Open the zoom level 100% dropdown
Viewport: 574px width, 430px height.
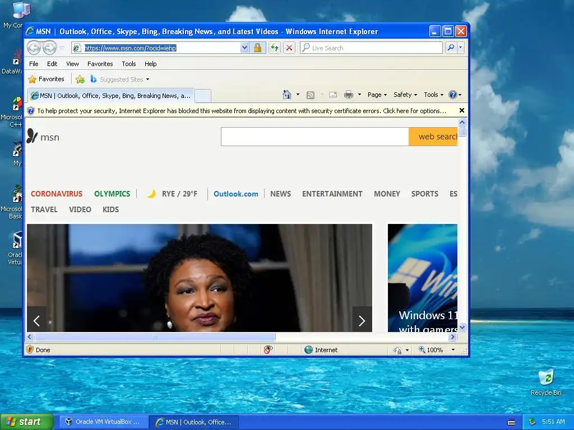[453, 349]
